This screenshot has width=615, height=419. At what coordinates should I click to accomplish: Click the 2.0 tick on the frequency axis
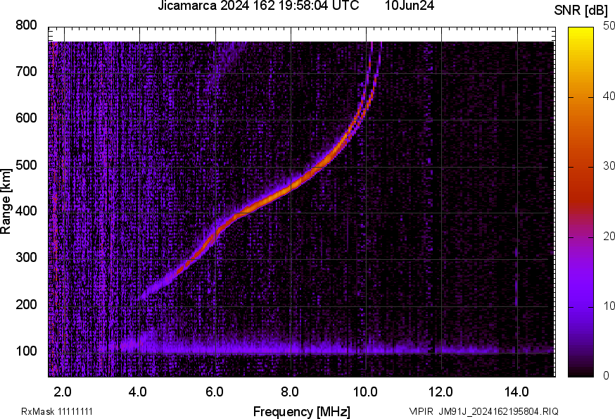[x=63, y=391]
